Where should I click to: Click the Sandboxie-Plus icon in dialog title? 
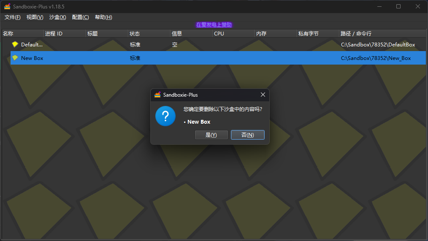click(157, 95)
